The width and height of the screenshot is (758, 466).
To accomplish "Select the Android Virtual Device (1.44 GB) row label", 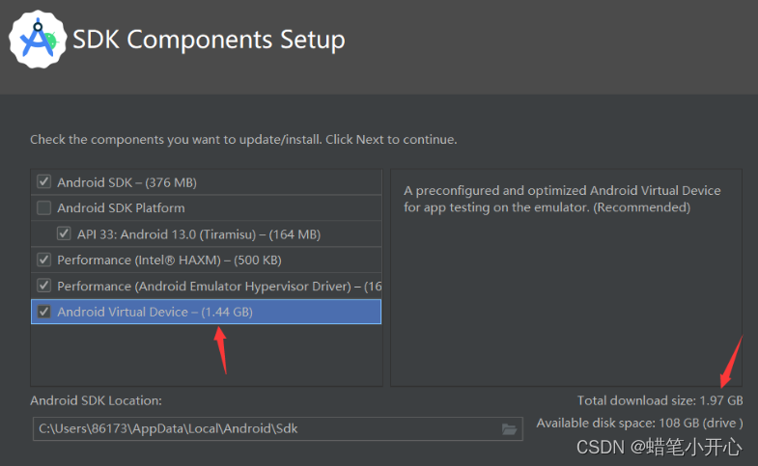I will 154,312.
